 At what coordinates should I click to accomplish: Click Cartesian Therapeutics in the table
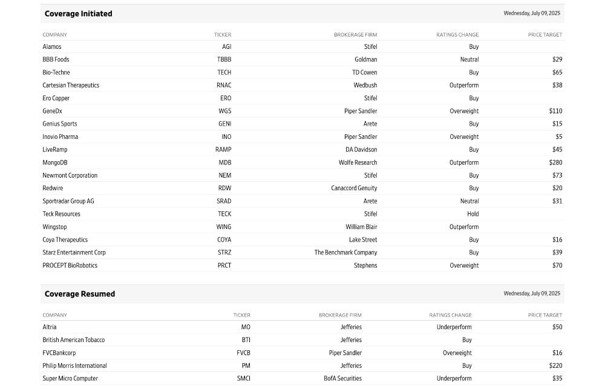71,85
